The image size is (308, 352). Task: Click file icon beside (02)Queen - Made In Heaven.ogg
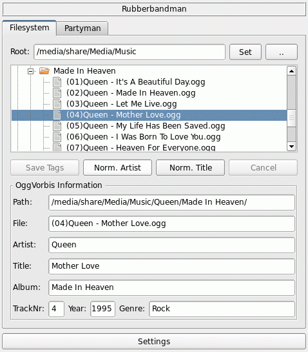(57, 93)
